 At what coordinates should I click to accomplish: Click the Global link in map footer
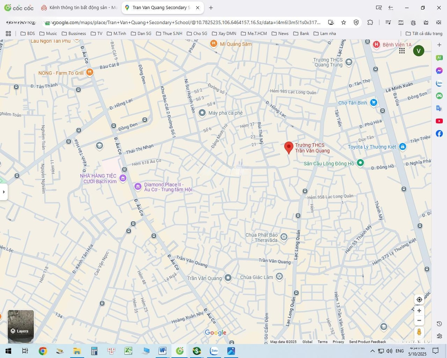(x=307, y=342)
